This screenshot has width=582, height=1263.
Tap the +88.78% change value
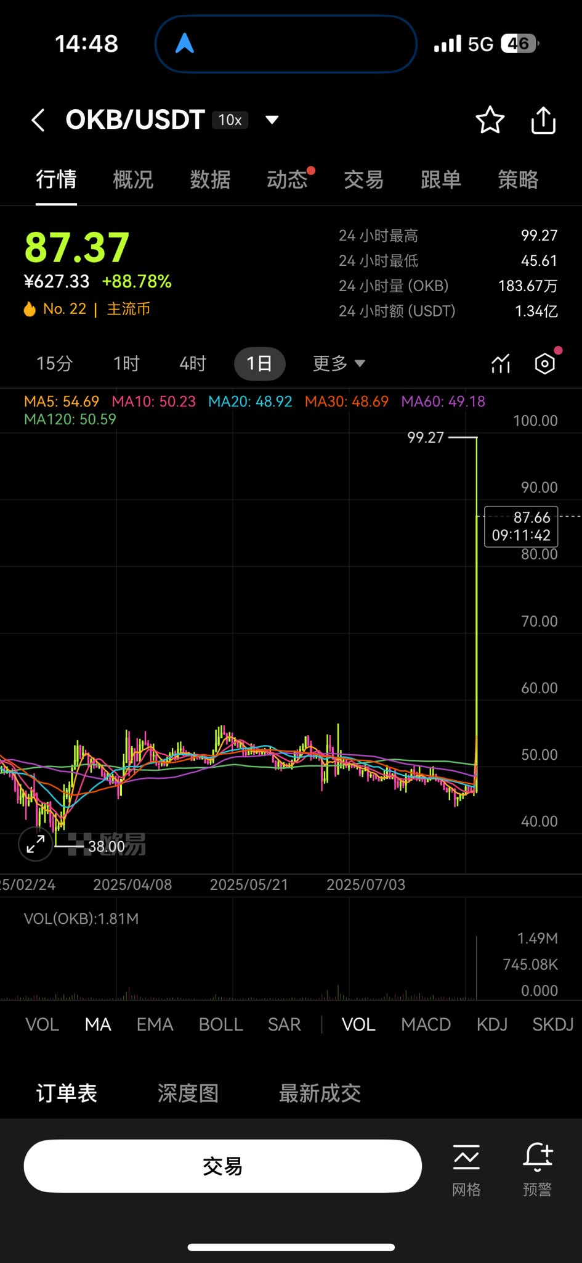pyautogui.click(x=137, y=282)
